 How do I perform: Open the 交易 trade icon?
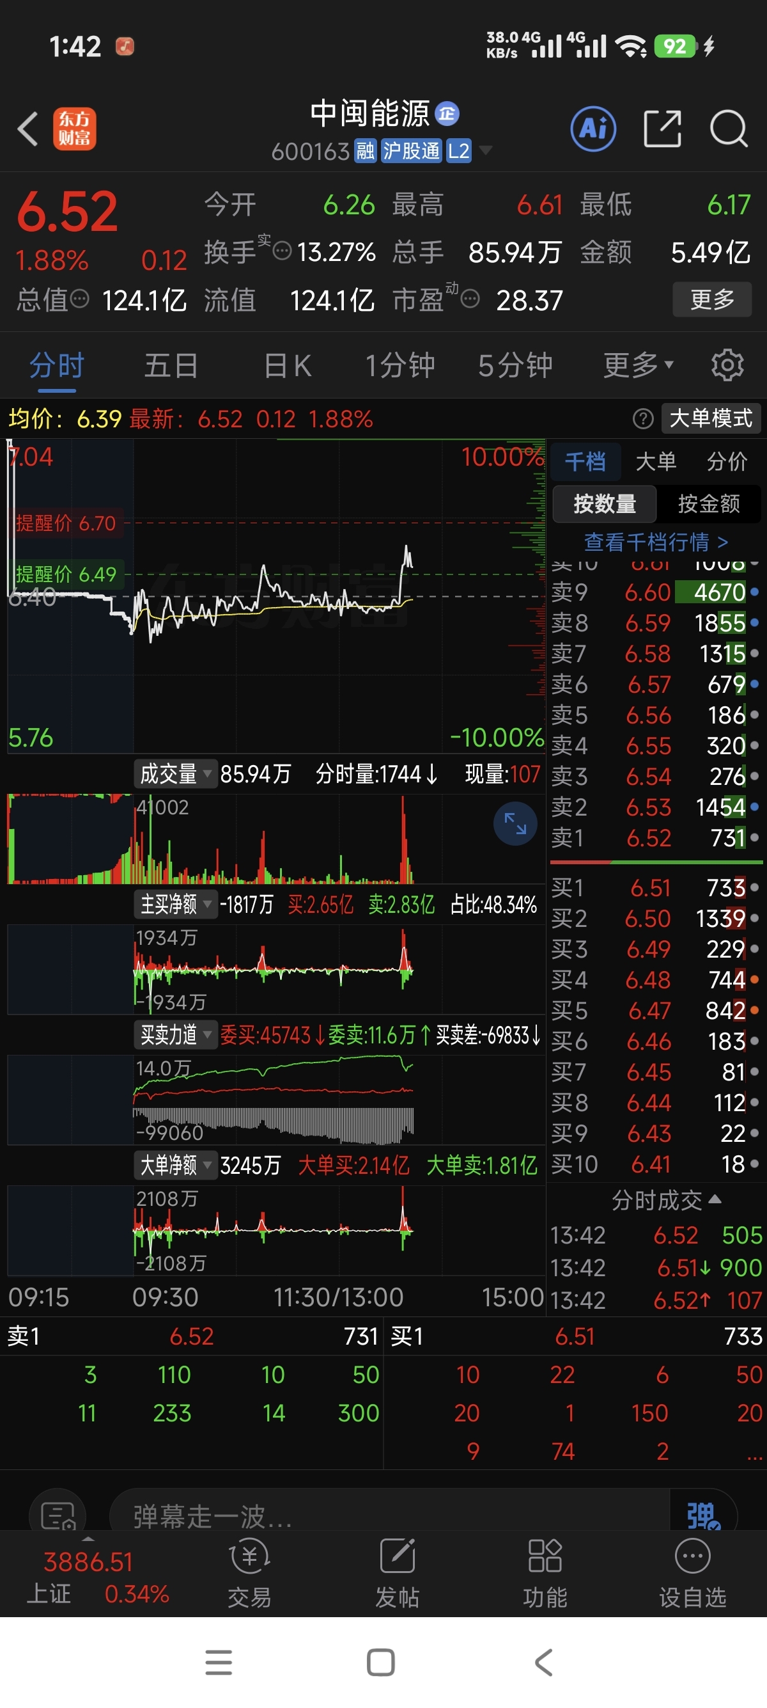point(249,1573)
